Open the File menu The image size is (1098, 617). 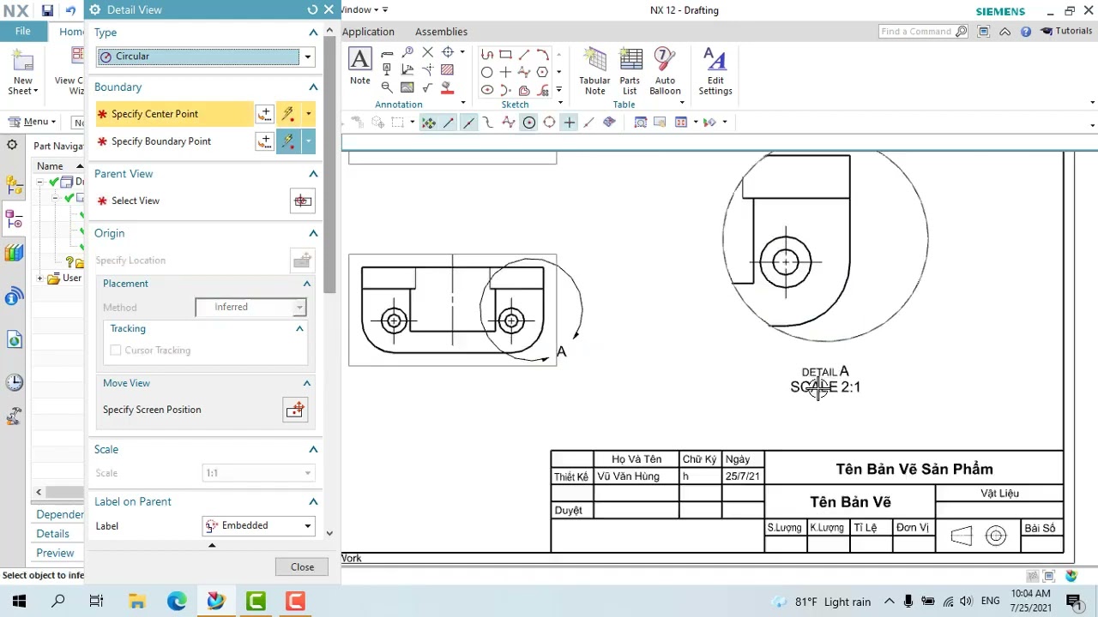click(x=23, y=32)
